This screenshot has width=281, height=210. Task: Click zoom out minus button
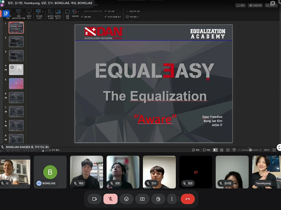tap(239, 150)
